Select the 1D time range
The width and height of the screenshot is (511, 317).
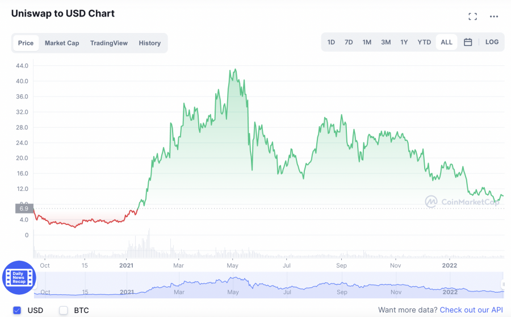[x=331, y=42]
